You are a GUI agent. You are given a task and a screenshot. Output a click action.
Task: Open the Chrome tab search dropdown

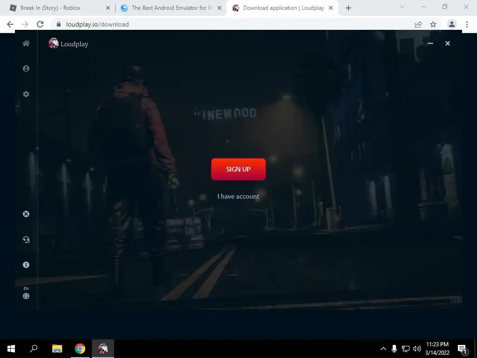[x=402, y=7]
